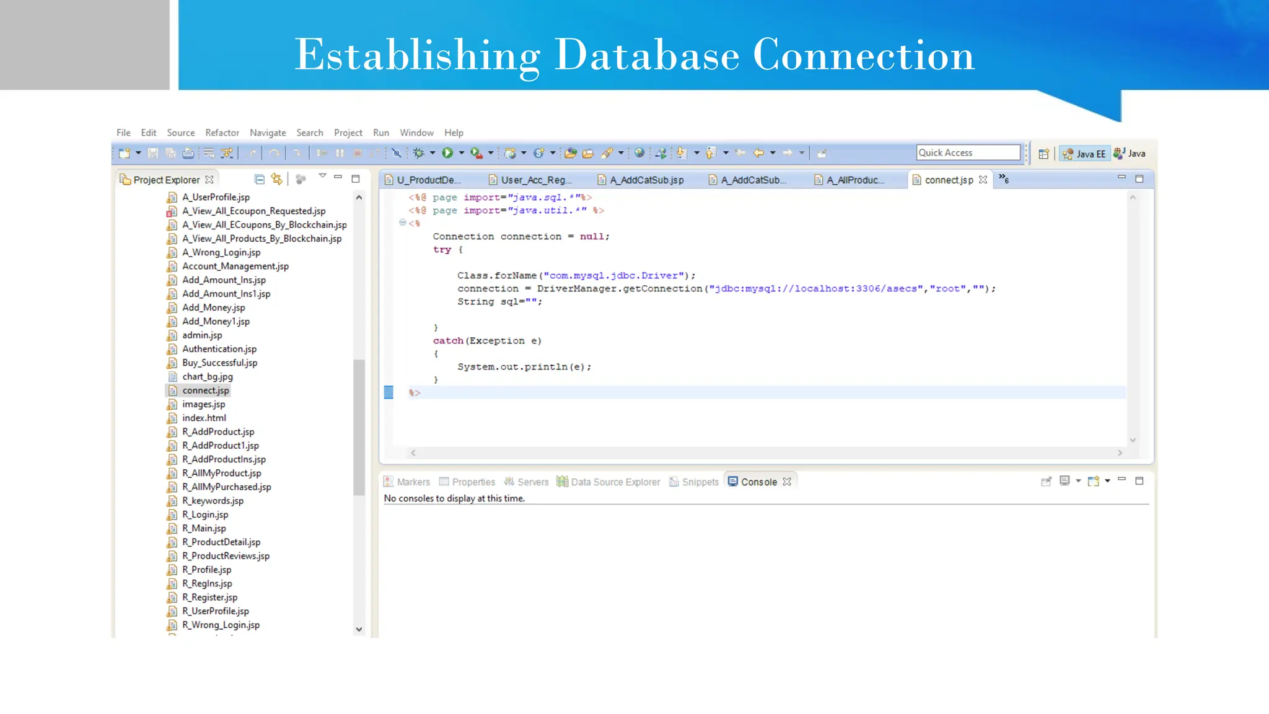
Task: Open the Debug dropdown arrow
Action: (x=433, y=153)
